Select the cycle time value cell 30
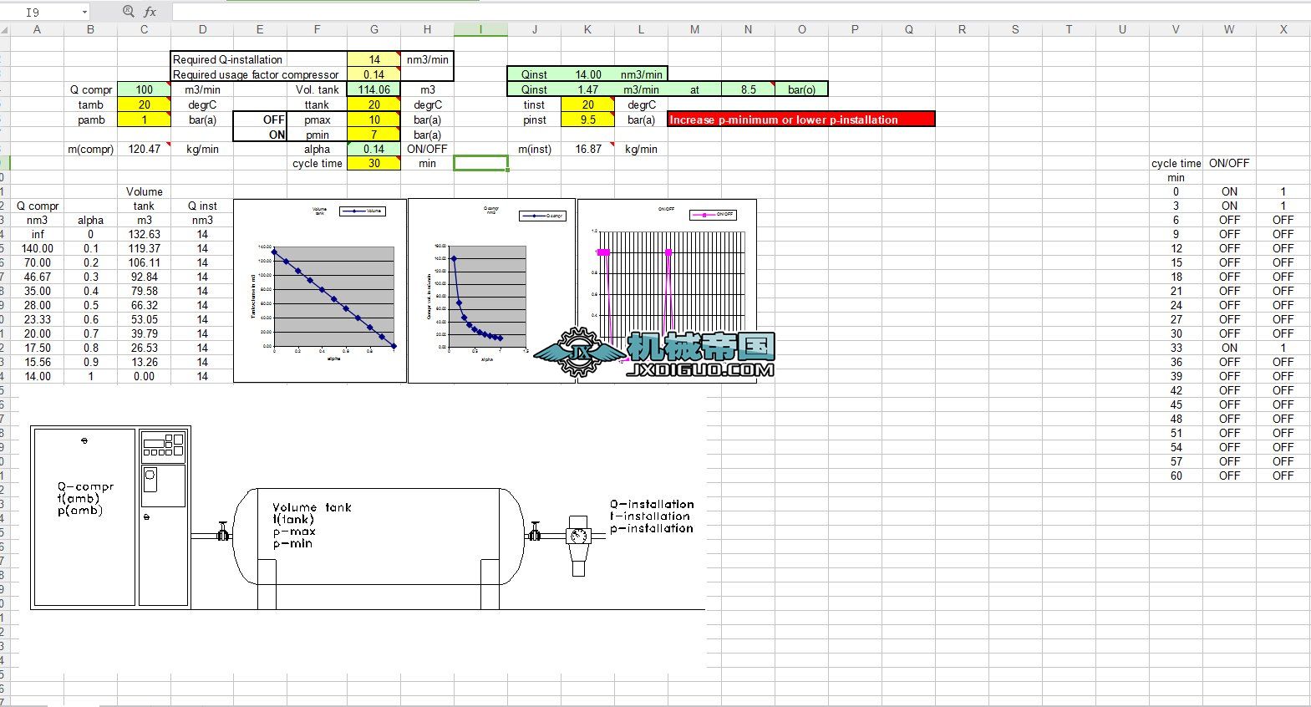Screen dimensions: 1311x707 [x=373, y=163]
